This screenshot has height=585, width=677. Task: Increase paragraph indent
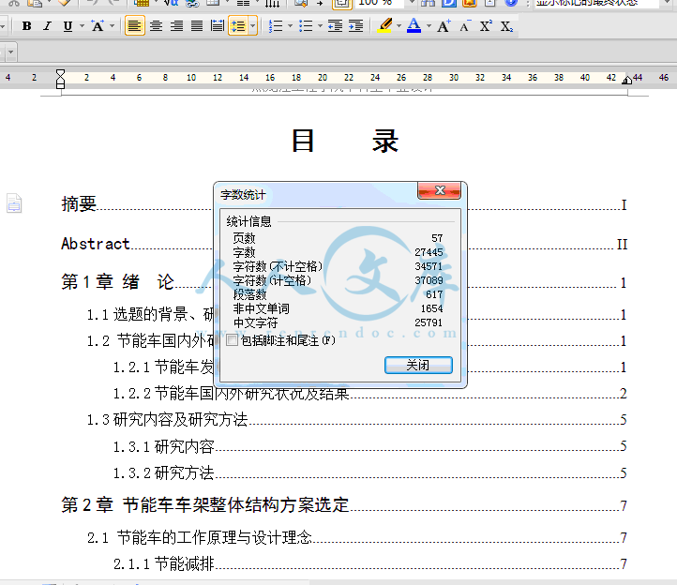coord(355,26)
